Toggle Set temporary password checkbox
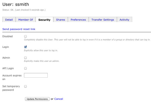 (25, 86)
